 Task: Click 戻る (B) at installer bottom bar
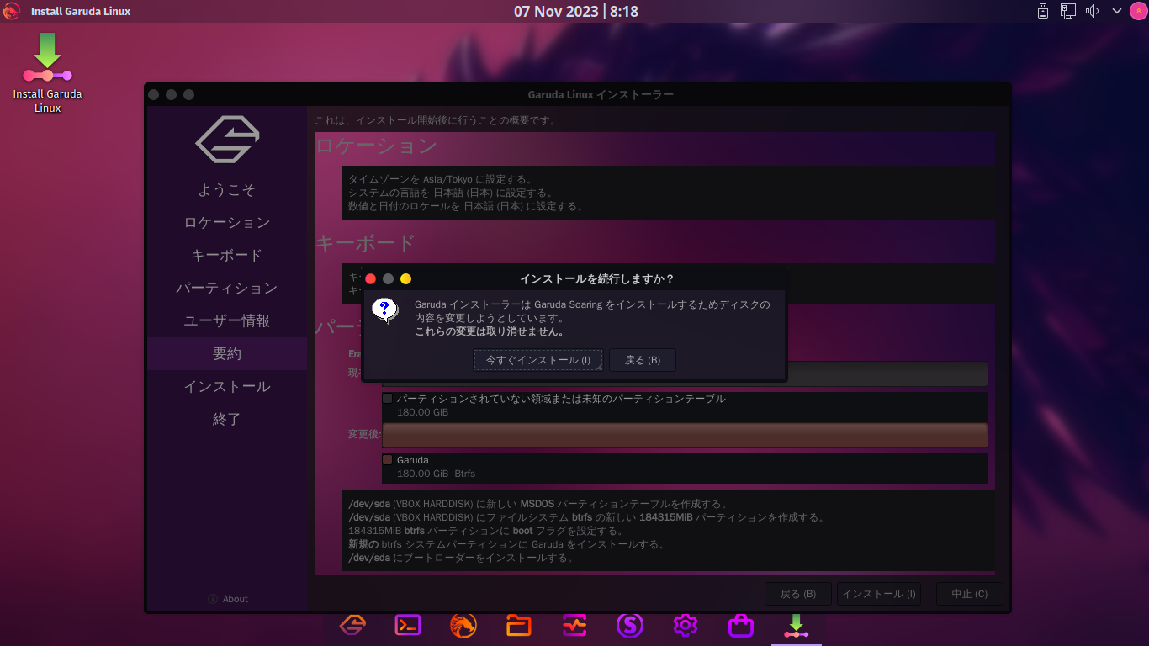click(x=798, y=594)
